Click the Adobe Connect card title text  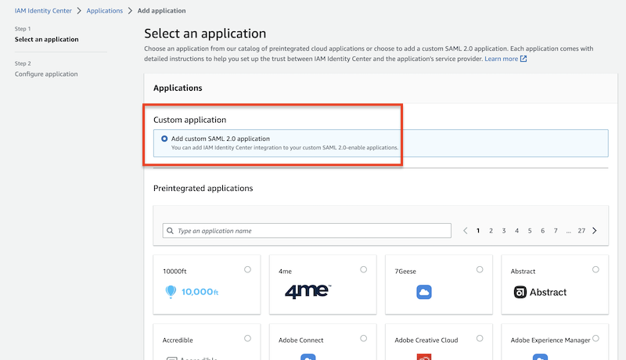point(301,340)
